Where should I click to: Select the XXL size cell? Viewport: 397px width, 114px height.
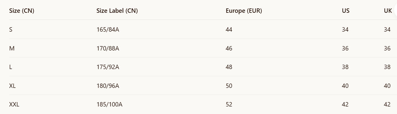14,104
